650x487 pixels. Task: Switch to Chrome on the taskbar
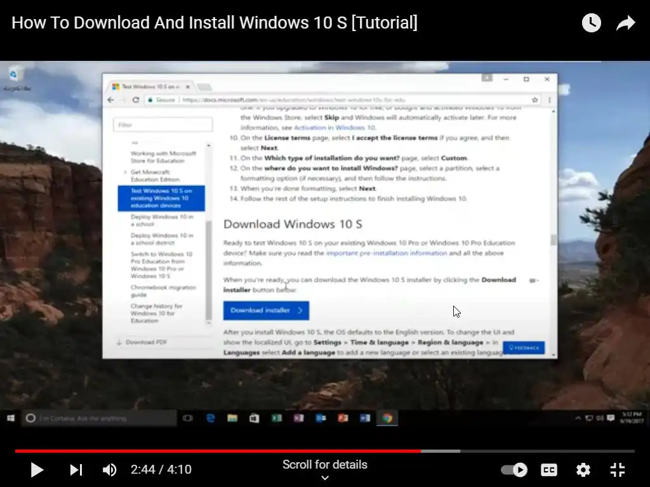tap(387, 419)
